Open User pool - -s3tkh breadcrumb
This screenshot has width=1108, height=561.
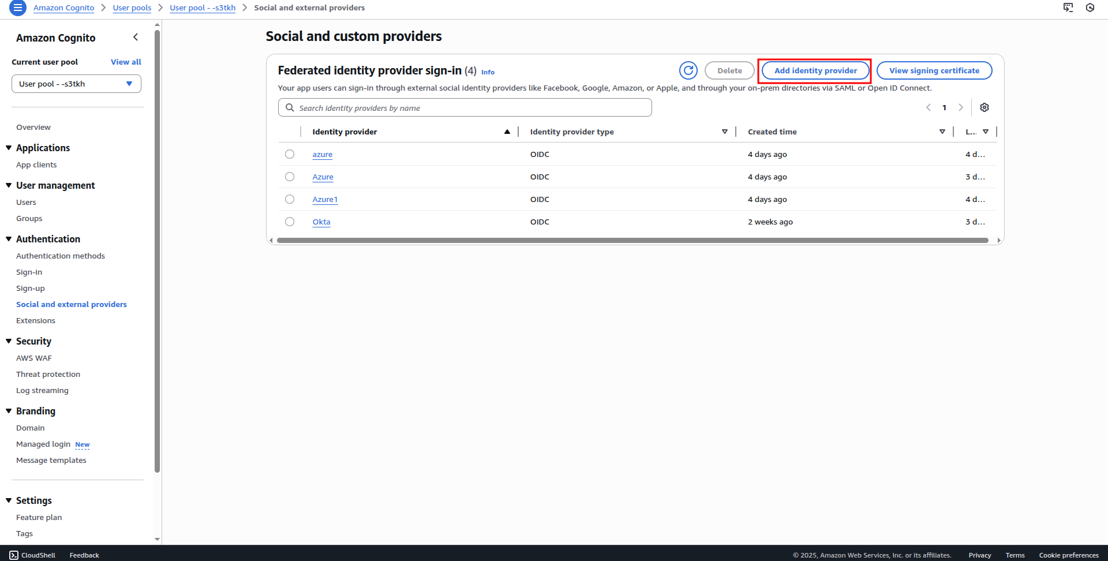[203, 8]
